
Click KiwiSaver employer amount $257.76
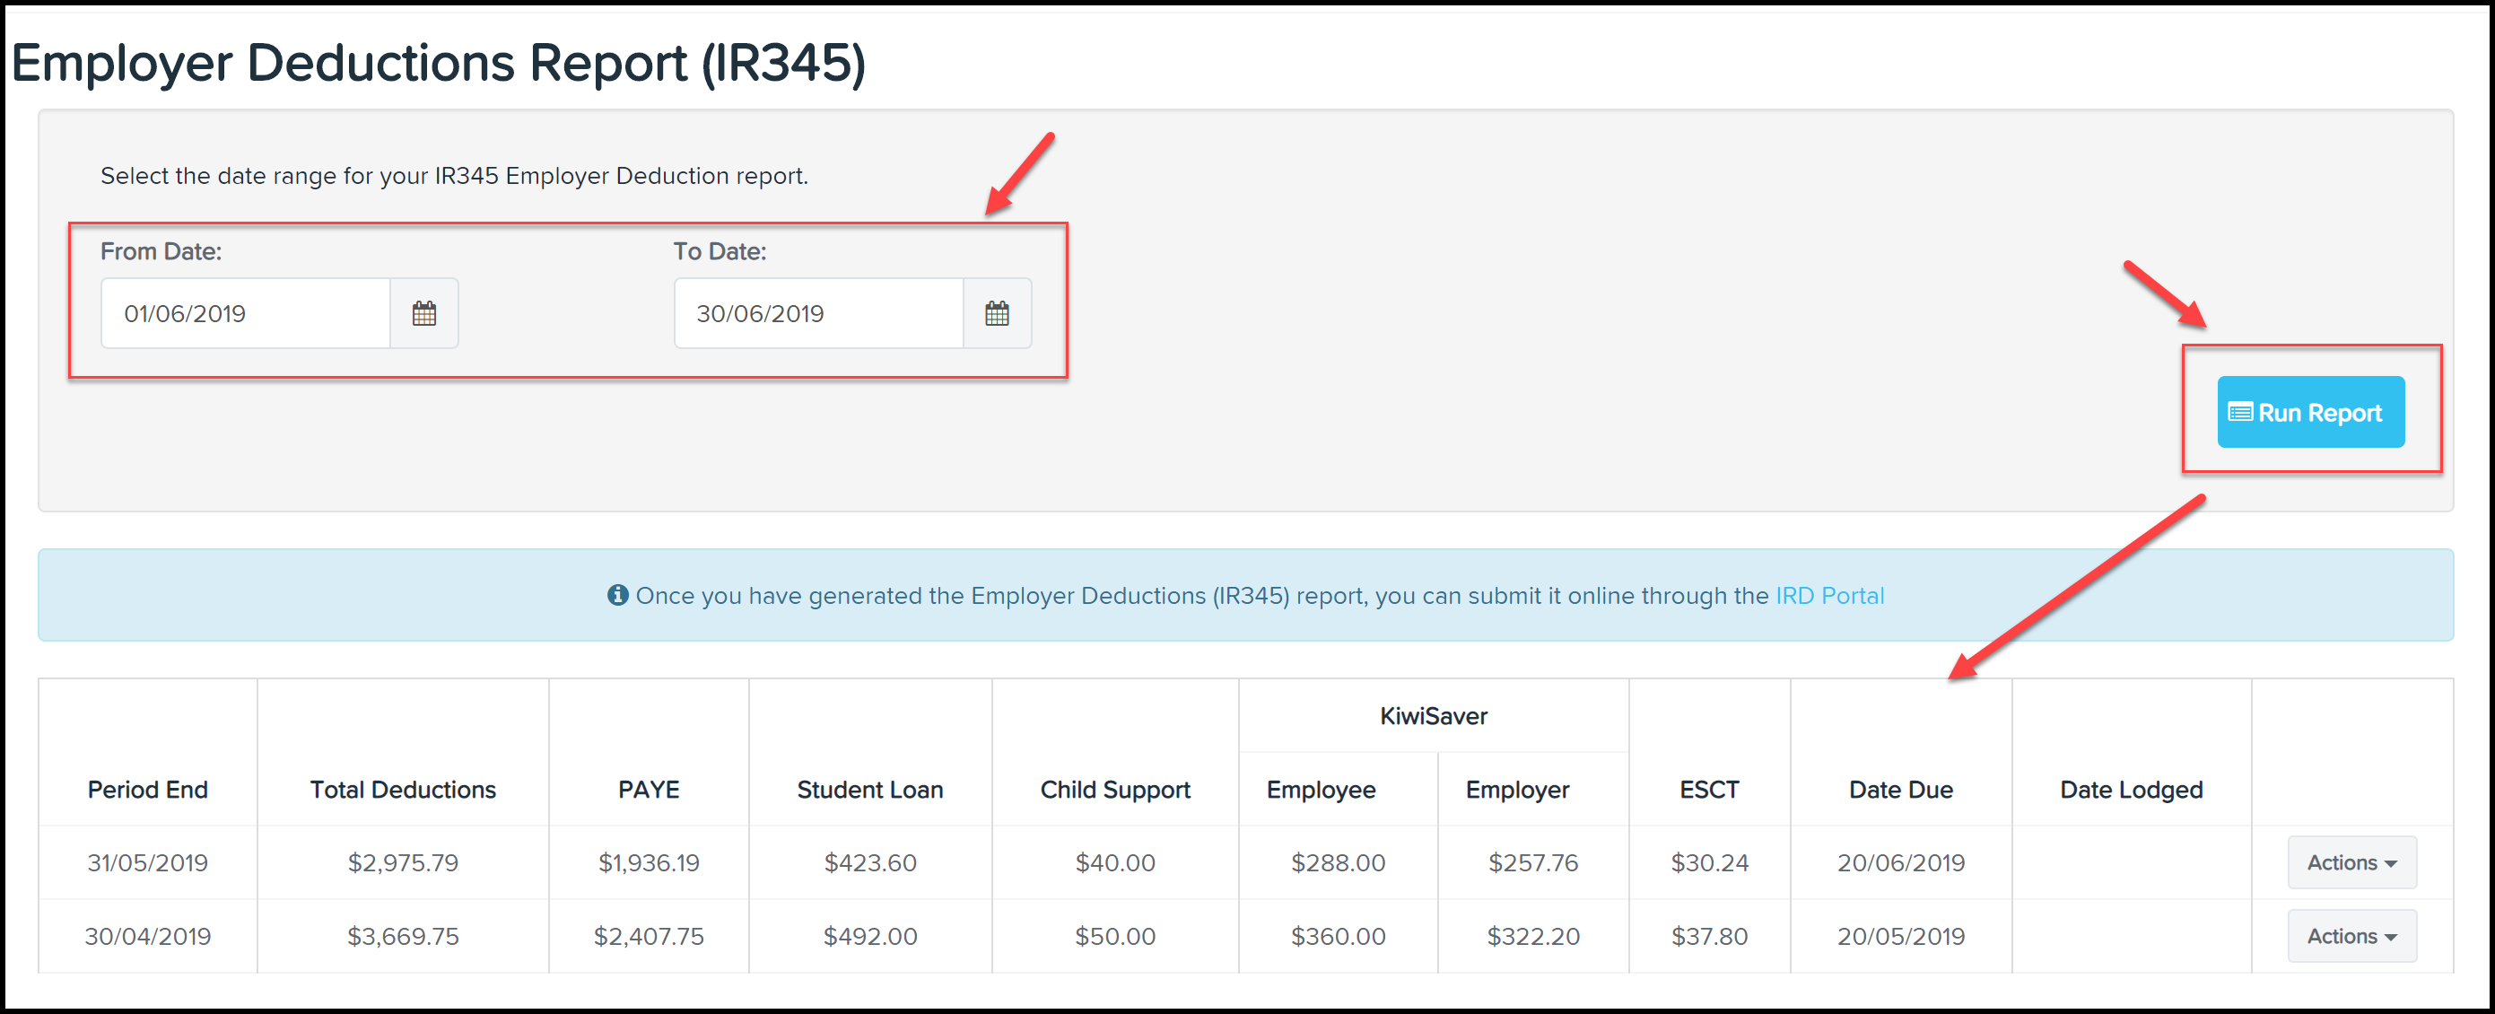coord(1533,862)
